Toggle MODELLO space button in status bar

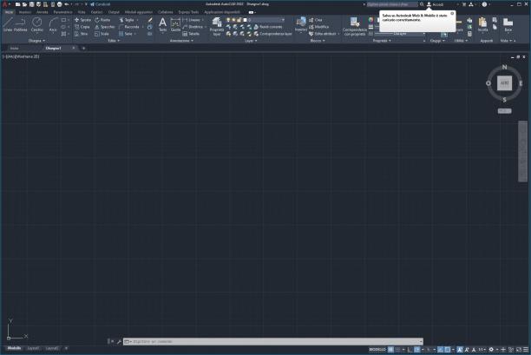(x=377, y=349)
